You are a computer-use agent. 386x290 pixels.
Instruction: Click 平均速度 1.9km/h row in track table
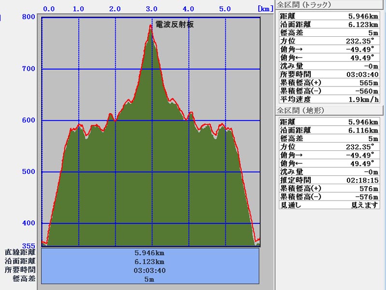329,99
